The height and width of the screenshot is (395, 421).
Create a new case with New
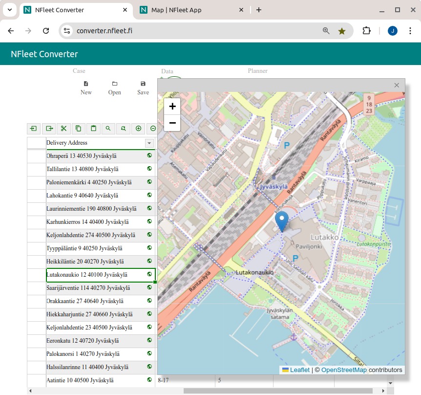tap(86, 88)
